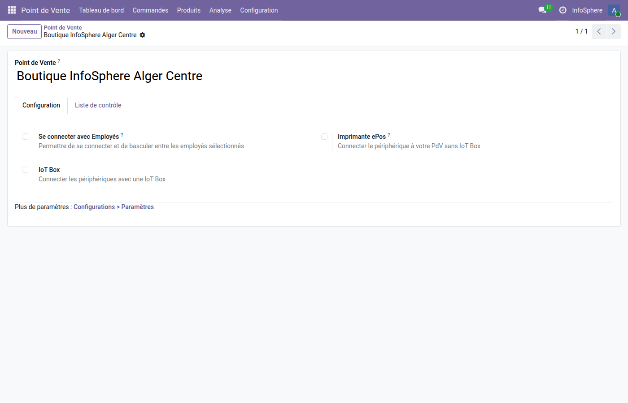Switch to the Liste de contrôle tab
This screenshot has width=628, height=403.
[98, 105]
